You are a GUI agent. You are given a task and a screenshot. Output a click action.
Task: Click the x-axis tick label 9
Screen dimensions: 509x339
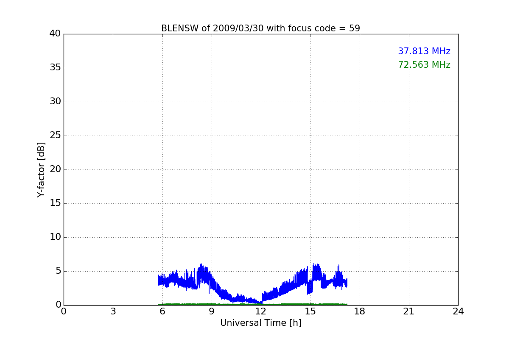[x=211, y=311]
